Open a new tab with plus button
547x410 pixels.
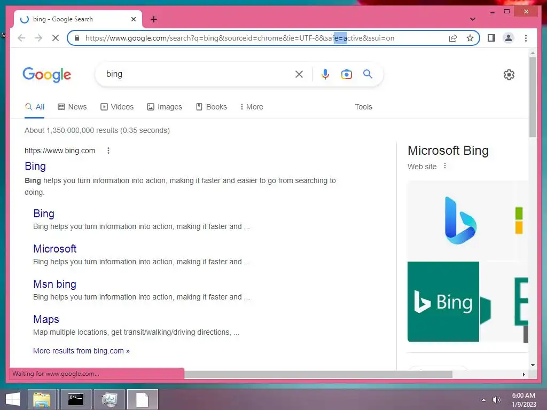coord(154,19)
